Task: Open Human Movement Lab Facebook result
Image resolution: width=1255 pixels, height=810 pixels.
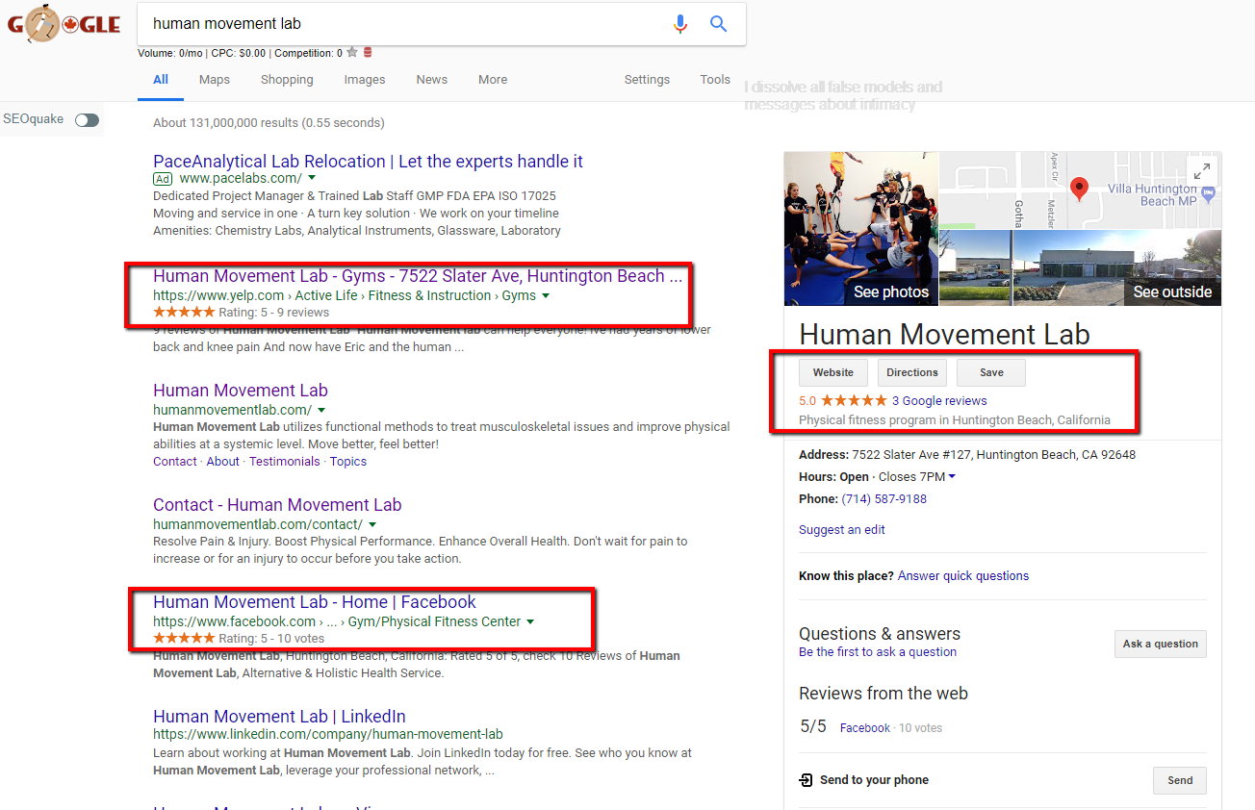Action: pos(315,602)
